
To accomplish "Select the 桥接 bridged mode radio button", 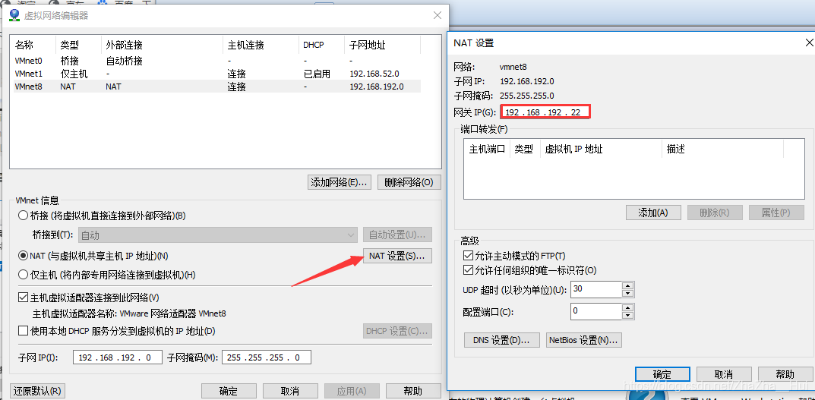I will (x=23, y=216).
